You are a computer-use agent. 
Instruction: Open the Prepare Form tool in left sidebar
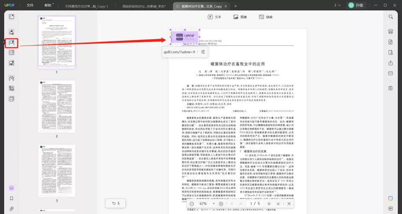tap(11, 53)
